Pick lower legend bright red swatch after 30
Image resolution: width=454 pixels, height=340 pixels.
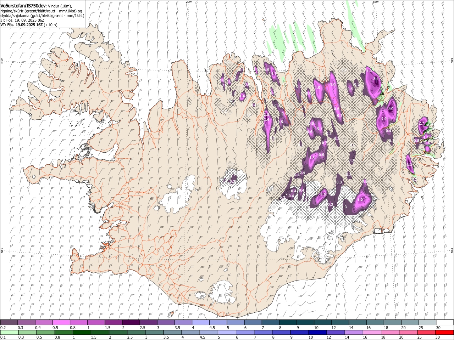click(444, 333)
